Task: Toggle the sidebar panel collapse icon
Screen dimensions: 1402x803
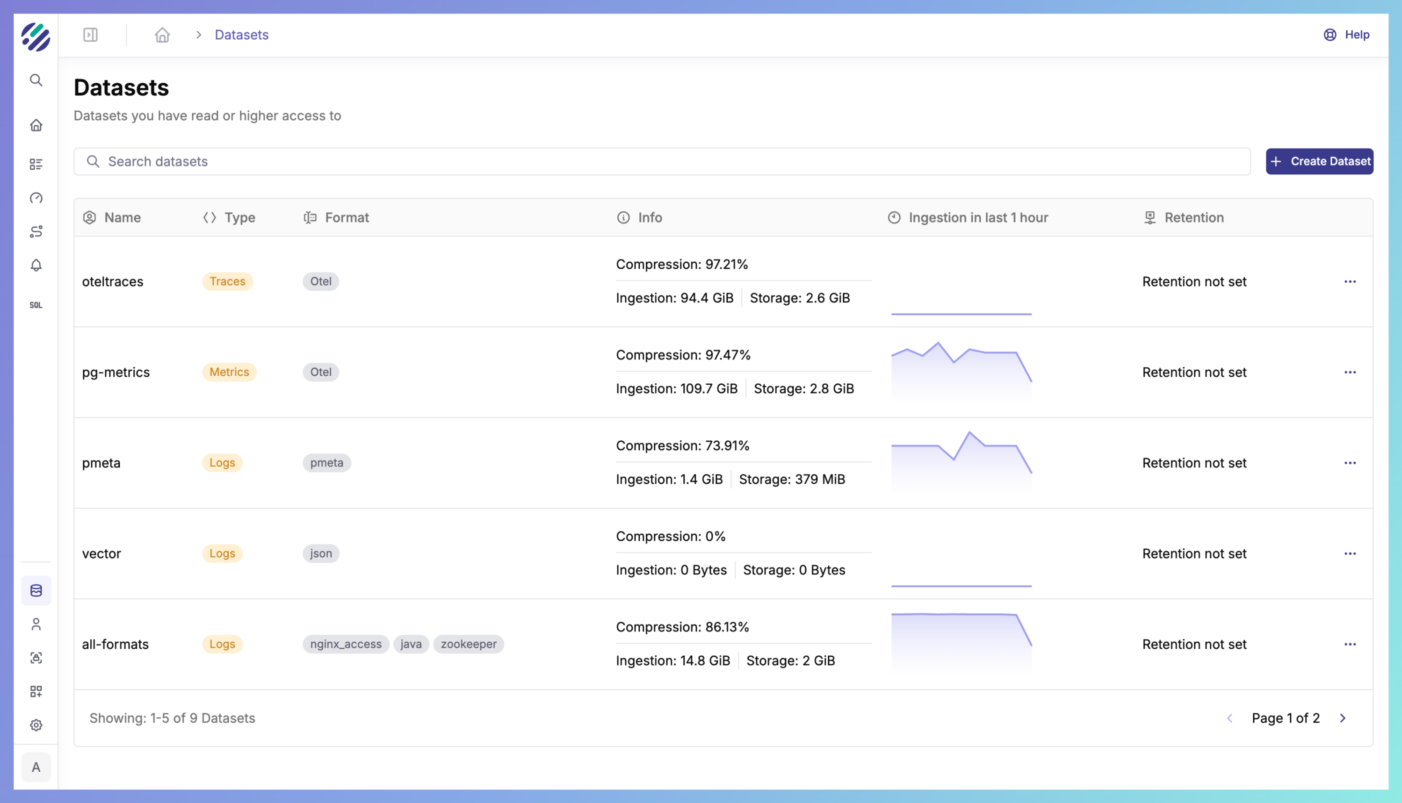Action: [90, 35]
